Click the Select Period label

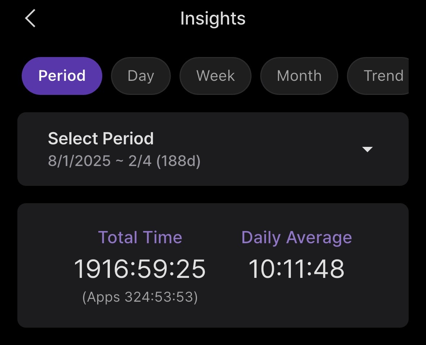coord(101,139)
